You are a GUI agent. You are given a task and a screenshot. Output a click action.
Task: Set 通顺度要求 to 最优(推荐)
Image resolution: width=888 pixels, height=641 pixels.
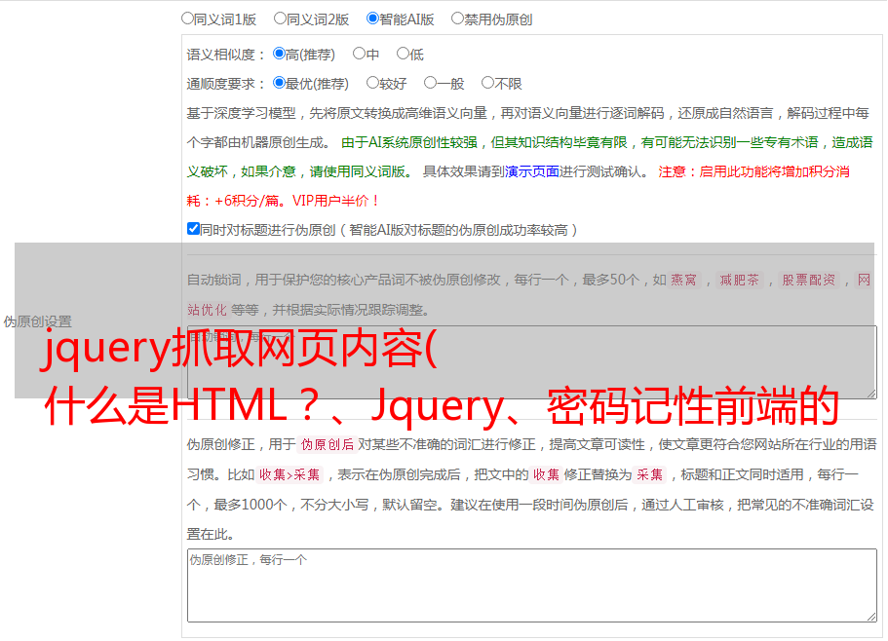tap(279, 83)
